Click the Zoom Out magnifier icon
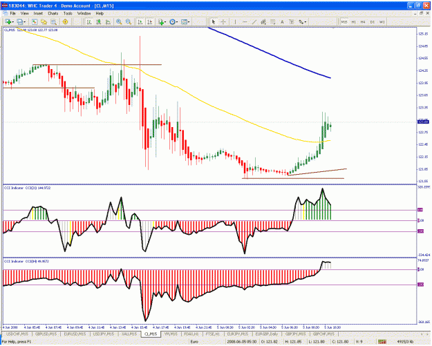 pos(129,21)
